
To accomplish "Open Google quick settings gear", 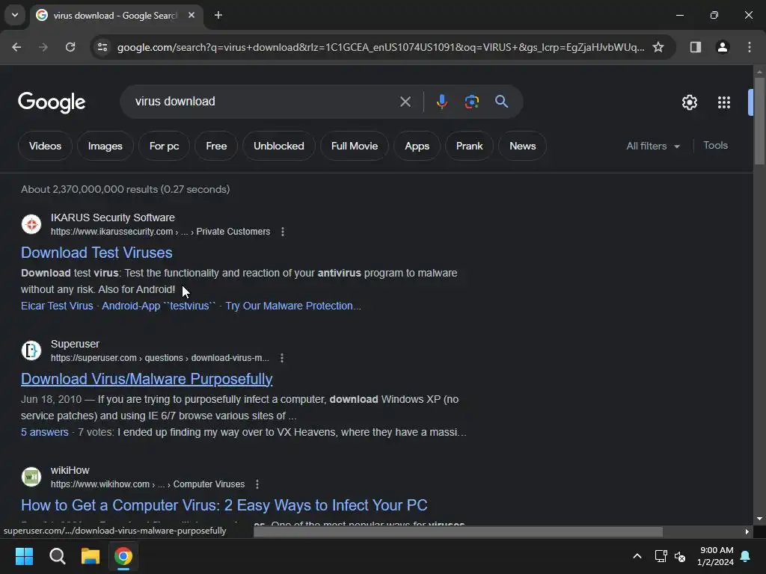I will click(x=689, y=102).
